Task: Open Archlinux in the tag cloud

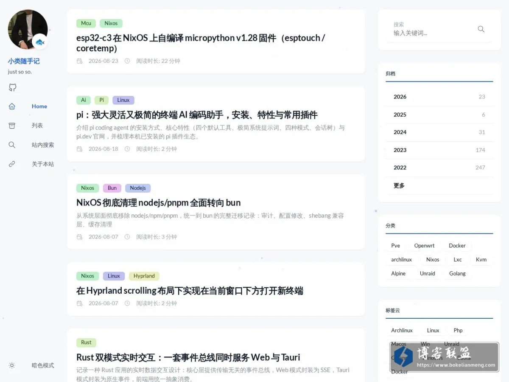Action: click(x=402, y=331)
